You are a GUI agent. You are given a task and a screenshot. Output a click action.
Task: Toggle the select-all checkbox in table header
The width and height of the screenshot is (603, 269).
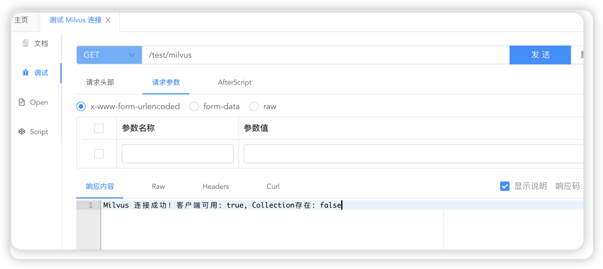coord(99,128)
